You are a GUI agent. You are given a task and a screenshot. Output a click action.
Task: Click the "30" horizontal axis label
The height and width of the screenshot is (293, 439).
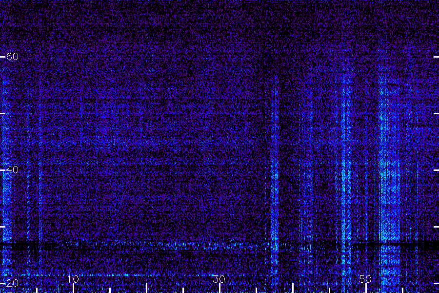pyautogui.click(x=219, y=279)
